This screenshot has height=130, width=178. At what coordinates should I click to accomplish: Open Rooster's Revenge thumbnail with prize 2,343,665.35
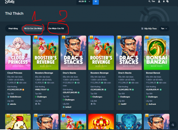pyautogui.click(x=101, y=53)
